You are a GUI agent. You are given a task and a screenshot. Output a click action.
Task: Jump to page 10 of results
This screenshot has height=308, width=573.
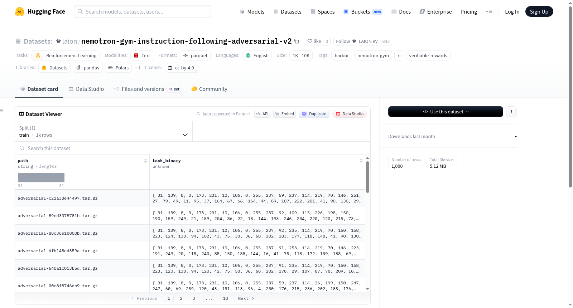(x=226, y=298)
